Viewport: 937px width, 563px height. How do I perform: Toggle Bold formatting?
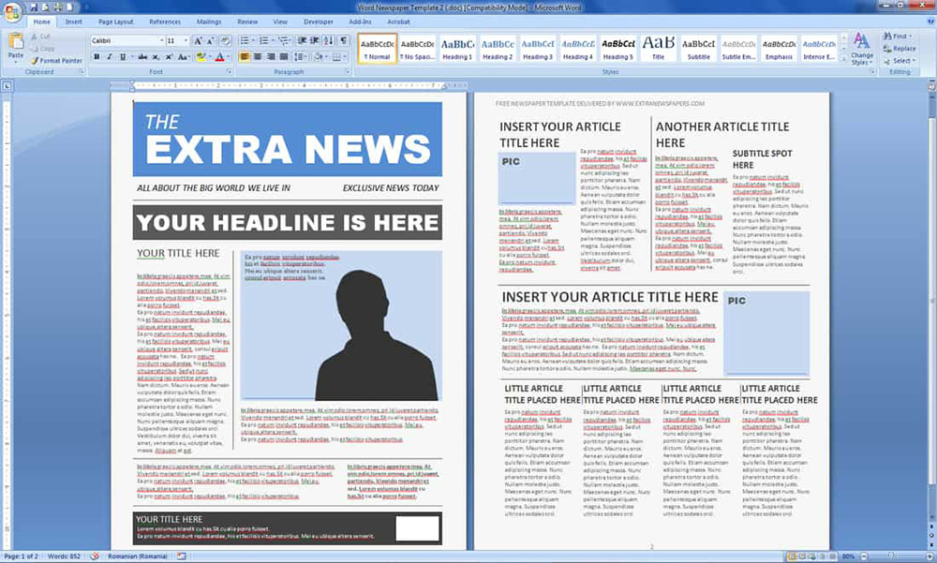97,57
